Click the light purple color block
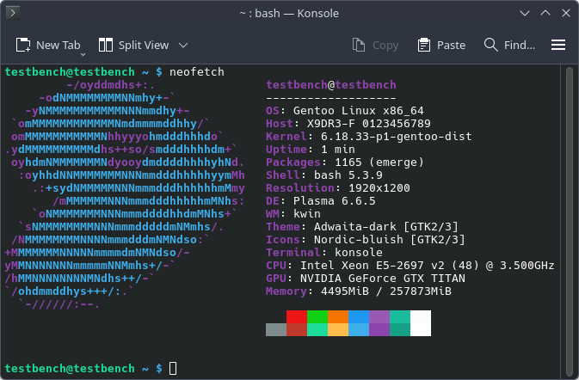The image size is (579, 380). click(379, 316)
